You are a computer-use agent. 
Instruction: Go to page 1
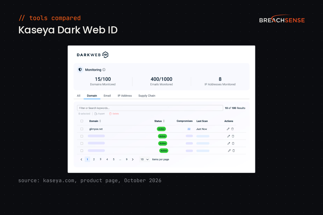87,160
